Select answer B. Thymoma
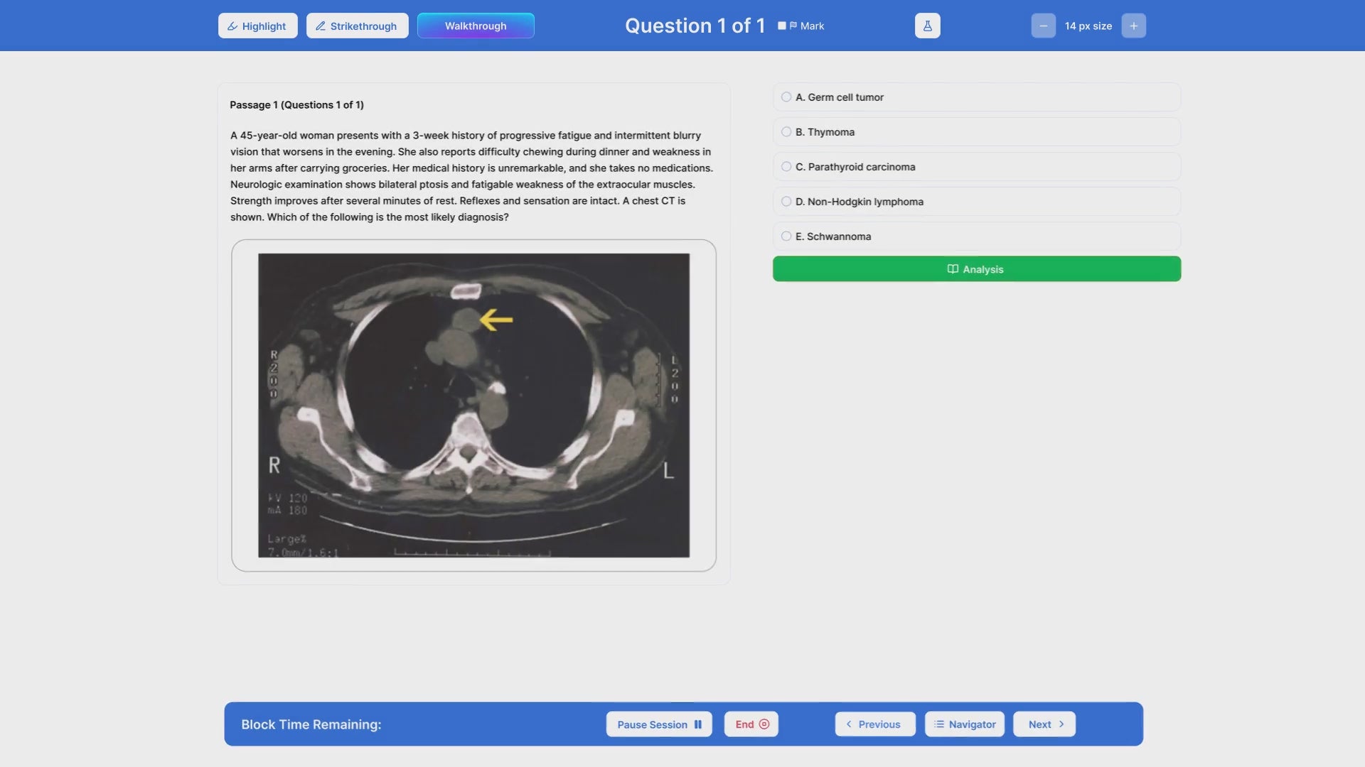 [x=786, y=132]
